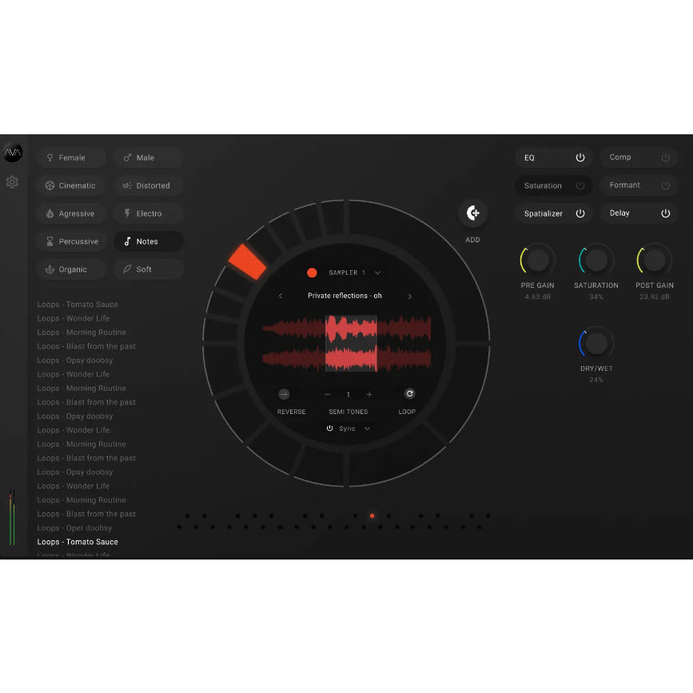The image size is (693, 693).
Task: Toggle the Sync power icon
Action: pos(329,428)
